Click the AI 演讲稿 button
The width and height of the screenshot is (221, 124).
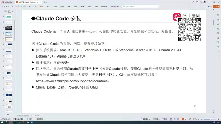(35, 116)
